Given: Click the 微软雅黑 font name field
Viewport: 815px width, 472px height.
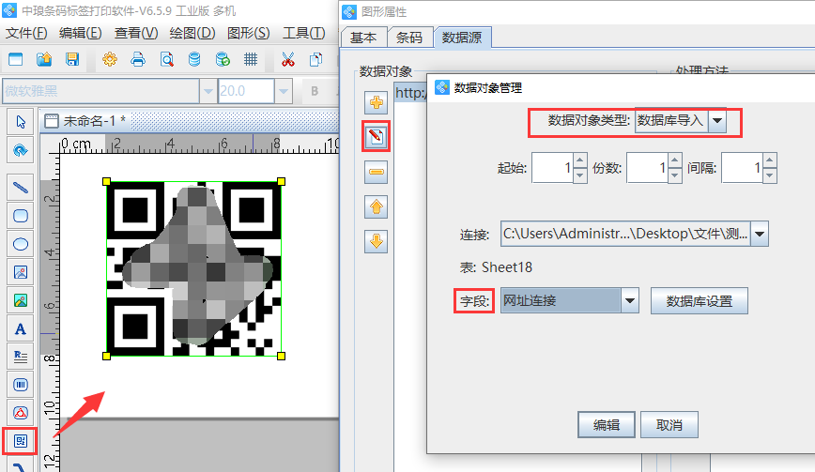Looking at the screenshot, I should coord(100,91).
